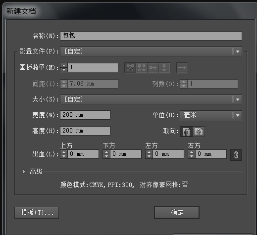Increase 画板数量 with up arrow
Viewport: 257px width, 235px height.
[64, 65]
